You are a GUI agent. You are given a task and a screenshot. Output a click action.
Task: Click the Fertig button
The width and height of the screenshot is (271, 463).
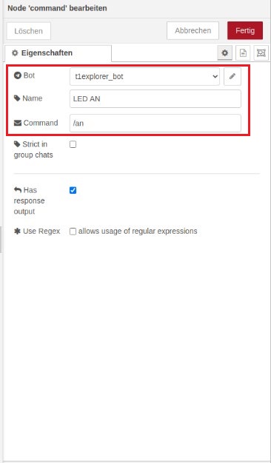click(x=245, y=30)
